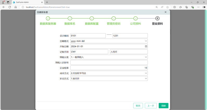Viewport: 207px width, 110px height.
Task: Open a new tab with plus icon
Action: (x=47, y=2)
